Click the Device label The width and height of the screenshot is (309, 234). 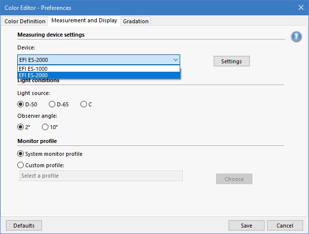pyautogui.click(x=26, y=47)
